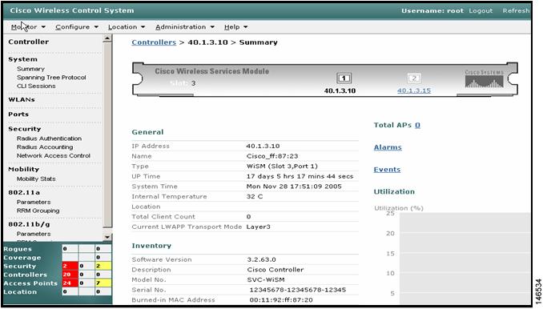The image size is (543, 309).
Task: Click the Logout link
Action: coord(481,10)
